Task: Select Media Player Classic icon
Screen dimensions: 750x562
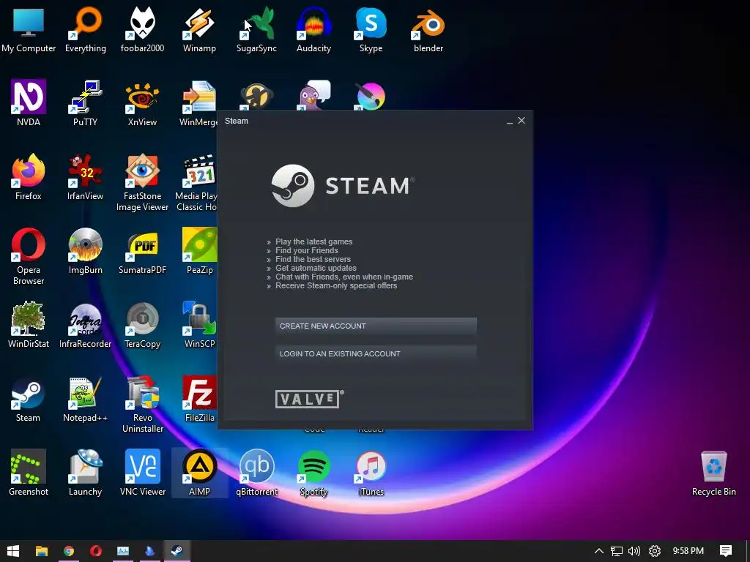Action: (196, 182)
